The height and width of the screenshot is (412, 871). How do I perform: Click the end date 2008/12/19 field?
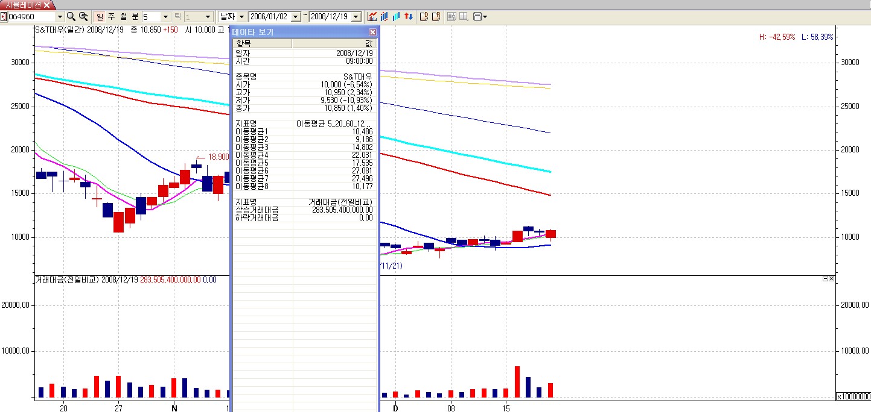pos(330,17)
